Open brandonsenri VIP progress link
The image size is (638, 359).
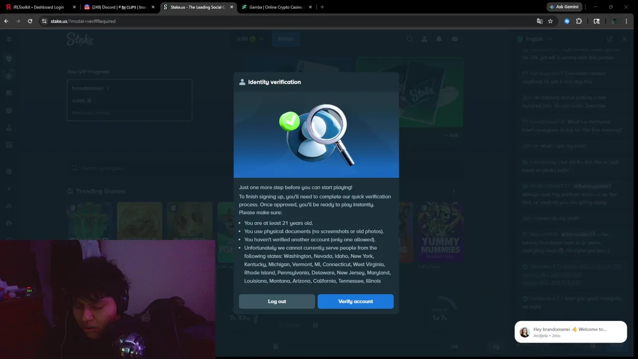[x=90, y=88]
